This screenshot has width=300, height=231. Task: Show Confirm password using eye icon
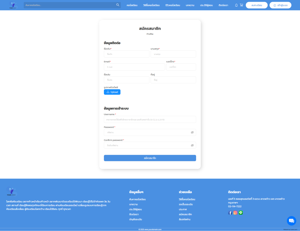(192, 145)
